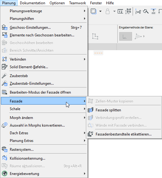Select the slanted plane input method icon
Image resolution: width=162 pixels, height=178 pixels.
click(138, 36)
